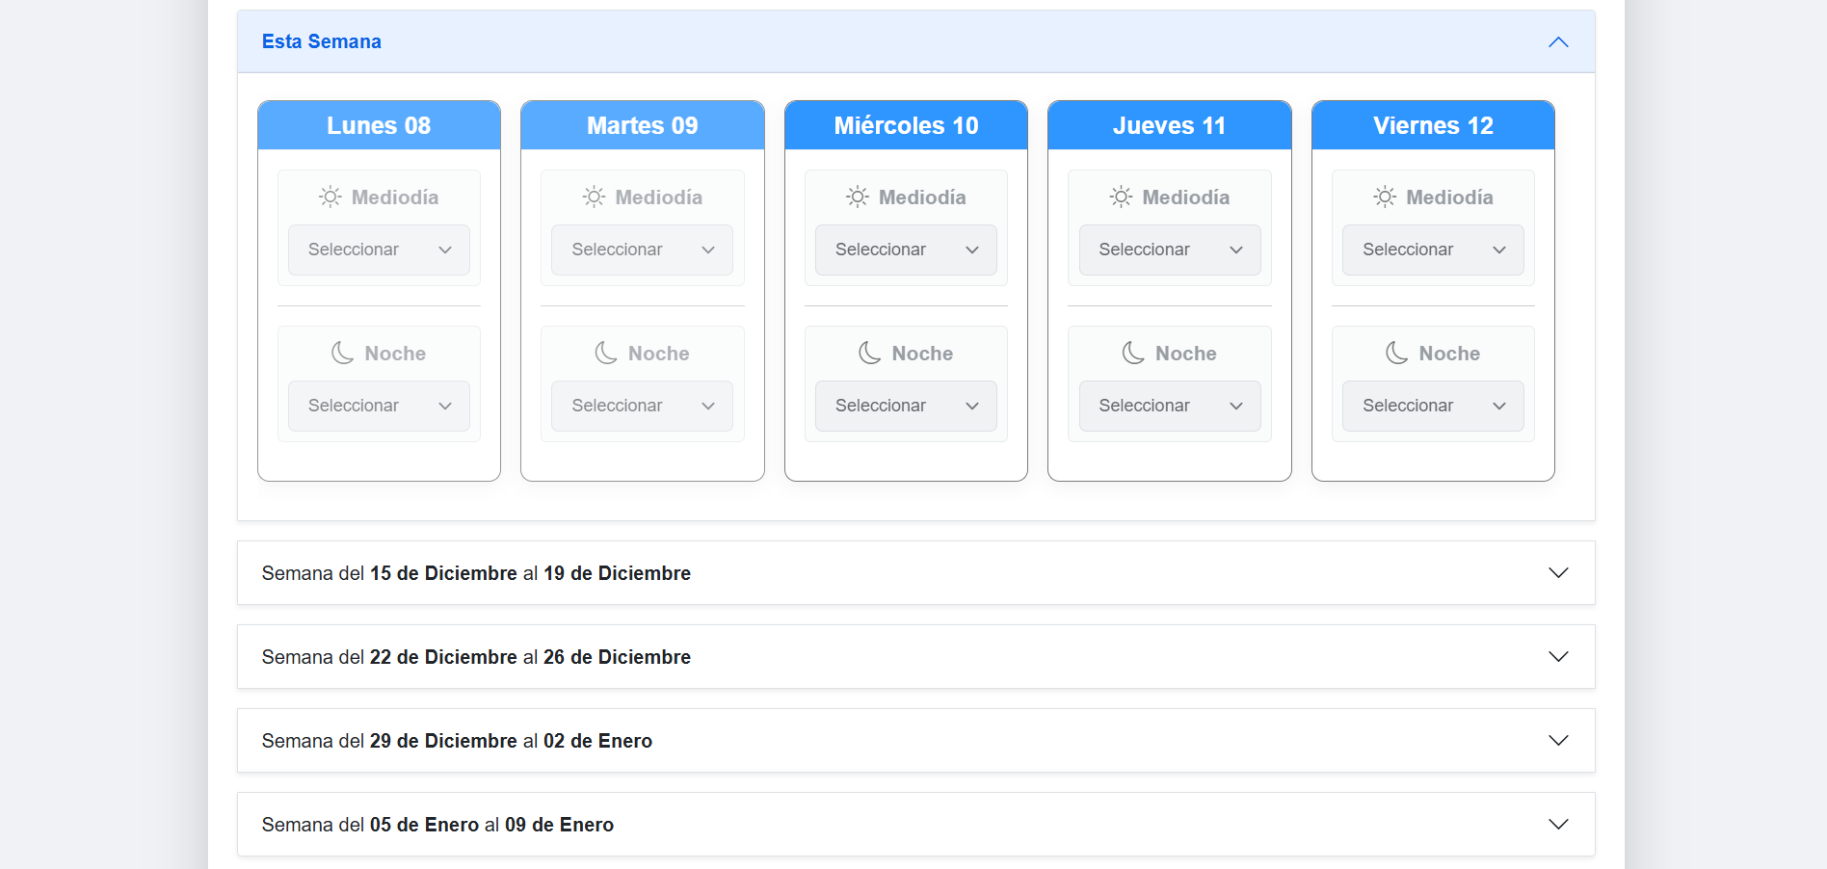Click the moon icon in Jueves 11 card
Viewport: 1827px width, 869px height.
pos(1133,354)
